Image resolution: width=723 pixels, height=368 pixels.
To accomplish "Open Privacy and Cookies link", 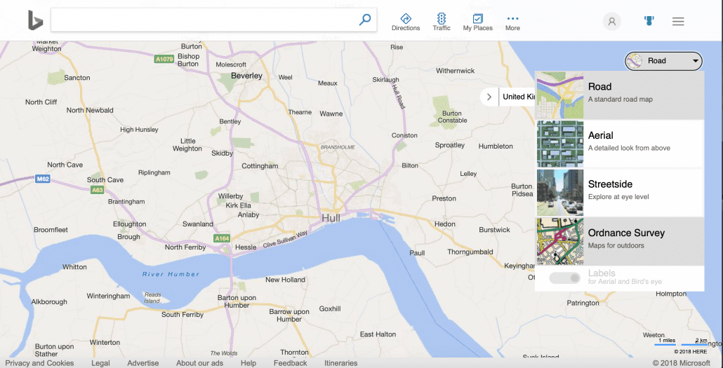I will [40, 363].
